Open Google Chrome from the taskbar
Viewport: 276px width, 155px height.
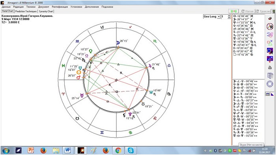click(x=118, y=150)
